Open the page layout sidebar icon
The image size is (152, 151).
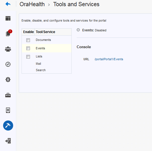(x=8, y=18)
